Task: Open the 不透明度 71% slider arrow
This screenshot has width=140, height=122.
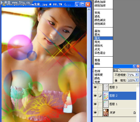Action: click(137, 75)
